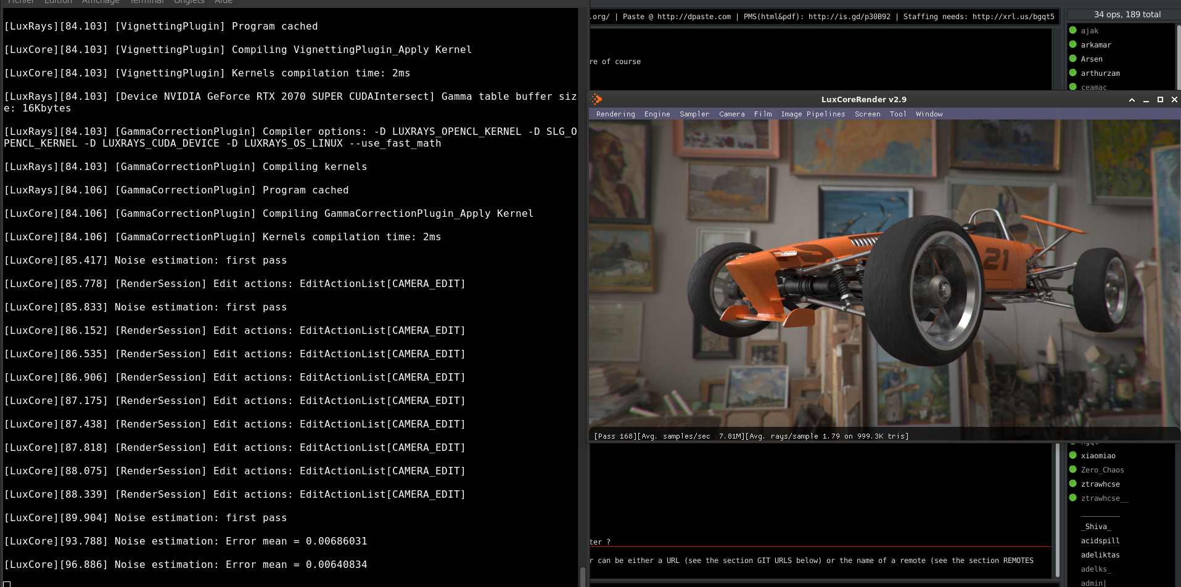The width and height of the screenshot is (1181, 587).
Task: Select user xiaomiao in IRC user list
Action: (1098, 456)
